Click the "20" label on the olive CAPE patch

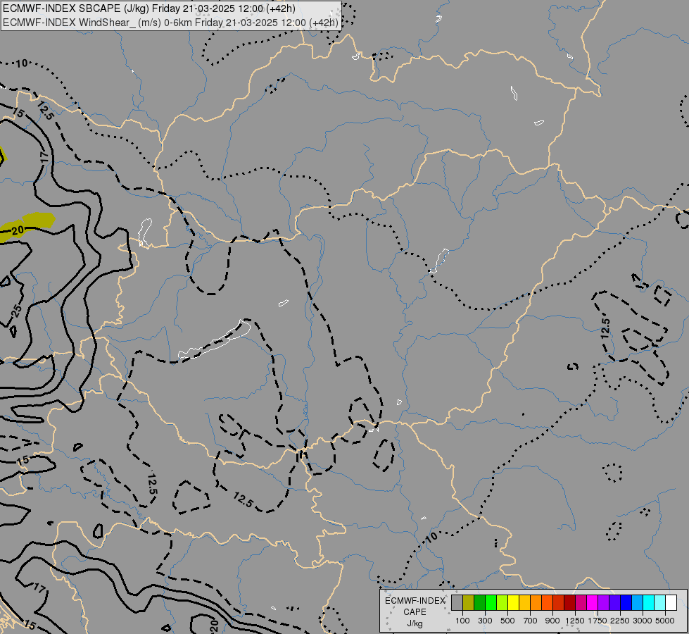pyautogui.click(x=18, y=230)
